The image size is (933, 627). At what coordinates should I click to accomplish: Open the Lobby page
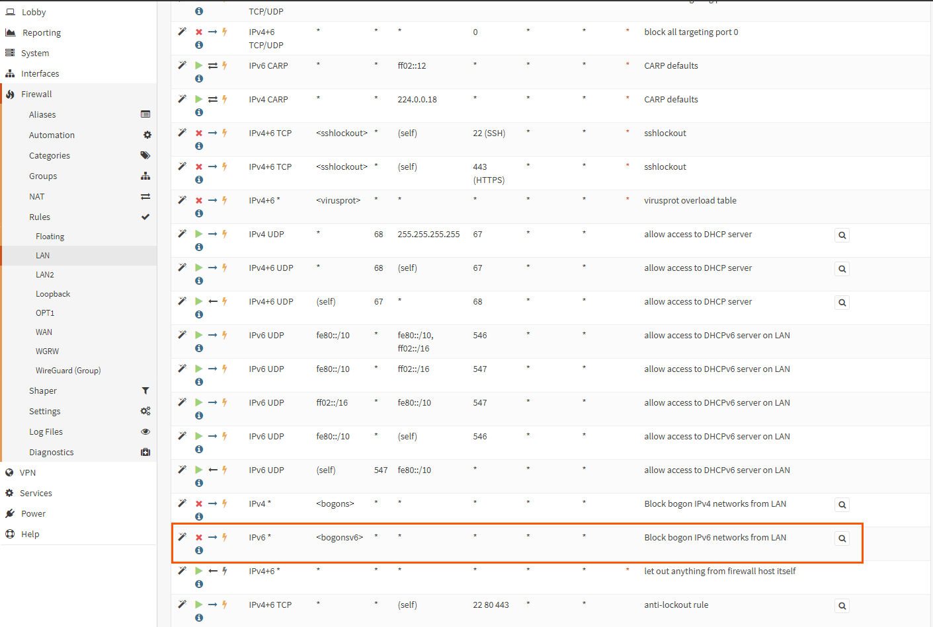(x=31, y=11)
